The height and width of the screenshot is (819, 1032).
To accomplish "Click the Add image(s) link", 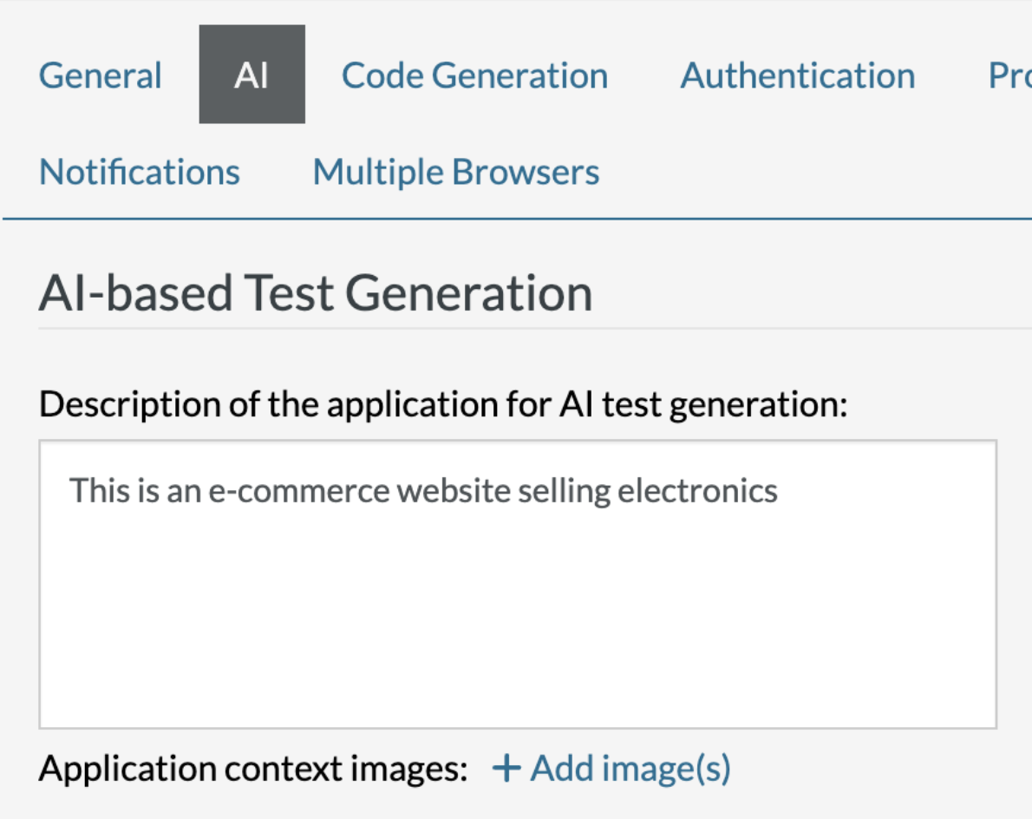I will tap(630, 769).
